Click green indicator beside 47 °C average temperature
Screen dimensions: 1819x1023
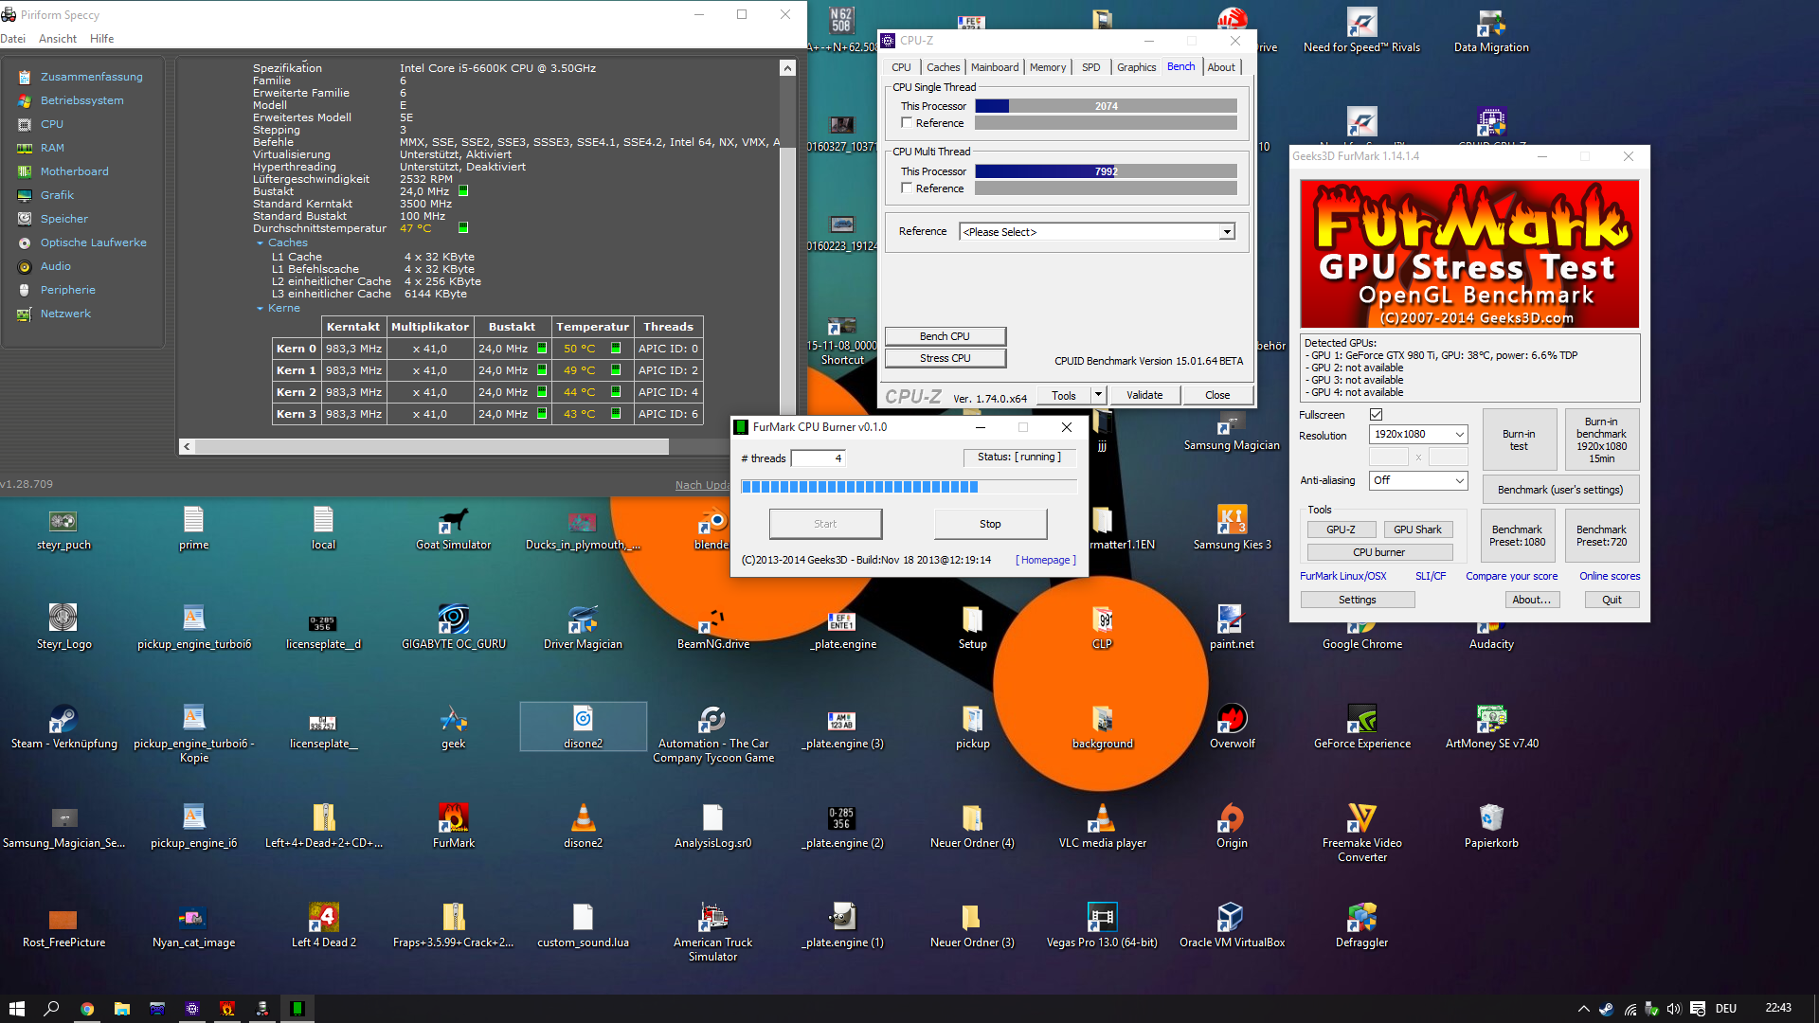pyautogui.click(x=463, y=228)
